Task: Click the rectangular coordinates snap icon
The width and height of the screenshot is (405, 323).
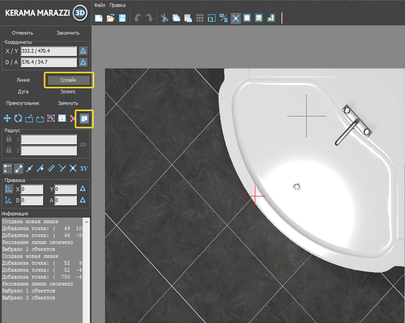Action: click(8, 189)
